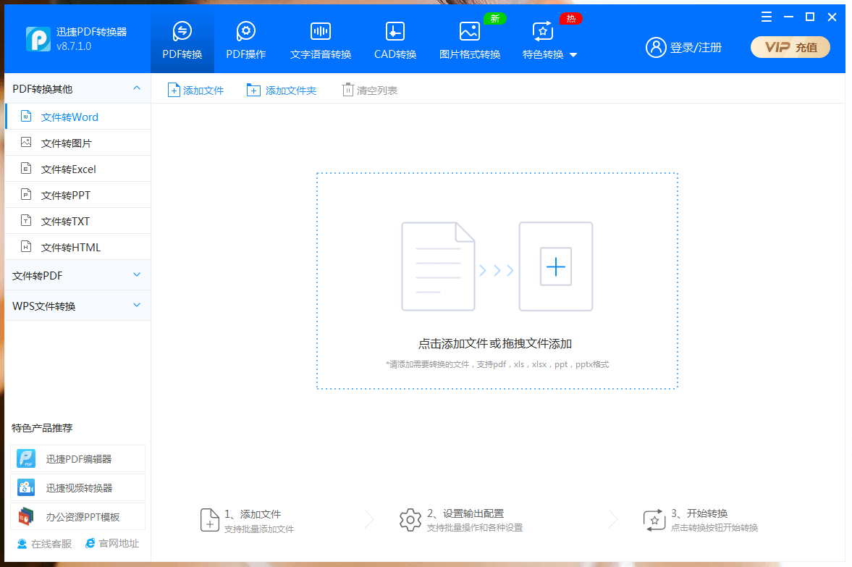
Task: Open the 迅捷PDF编辑器 product icon
Action: 26,458
